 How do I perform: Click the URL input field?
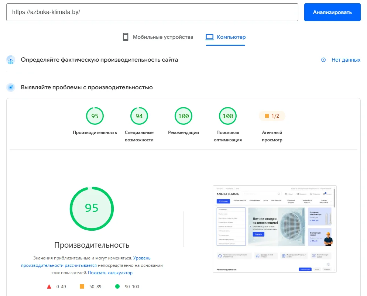(152, 12)
